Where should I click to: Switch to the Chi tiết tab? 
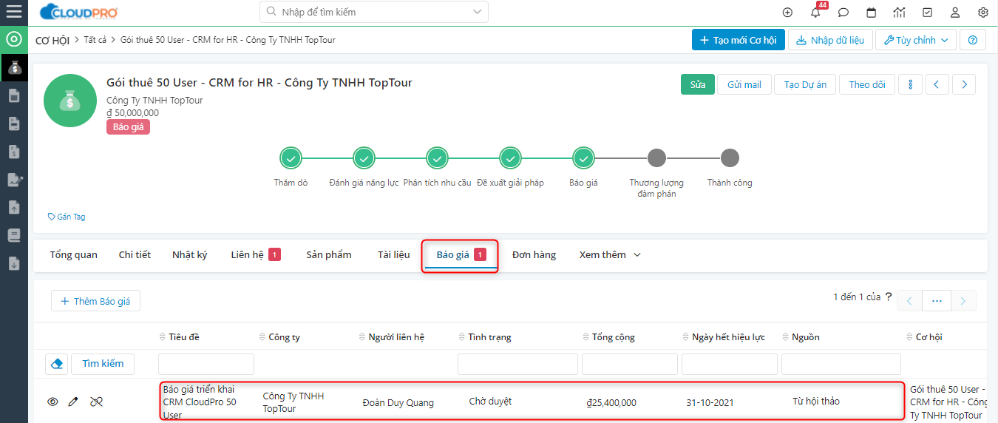point(135,254)
